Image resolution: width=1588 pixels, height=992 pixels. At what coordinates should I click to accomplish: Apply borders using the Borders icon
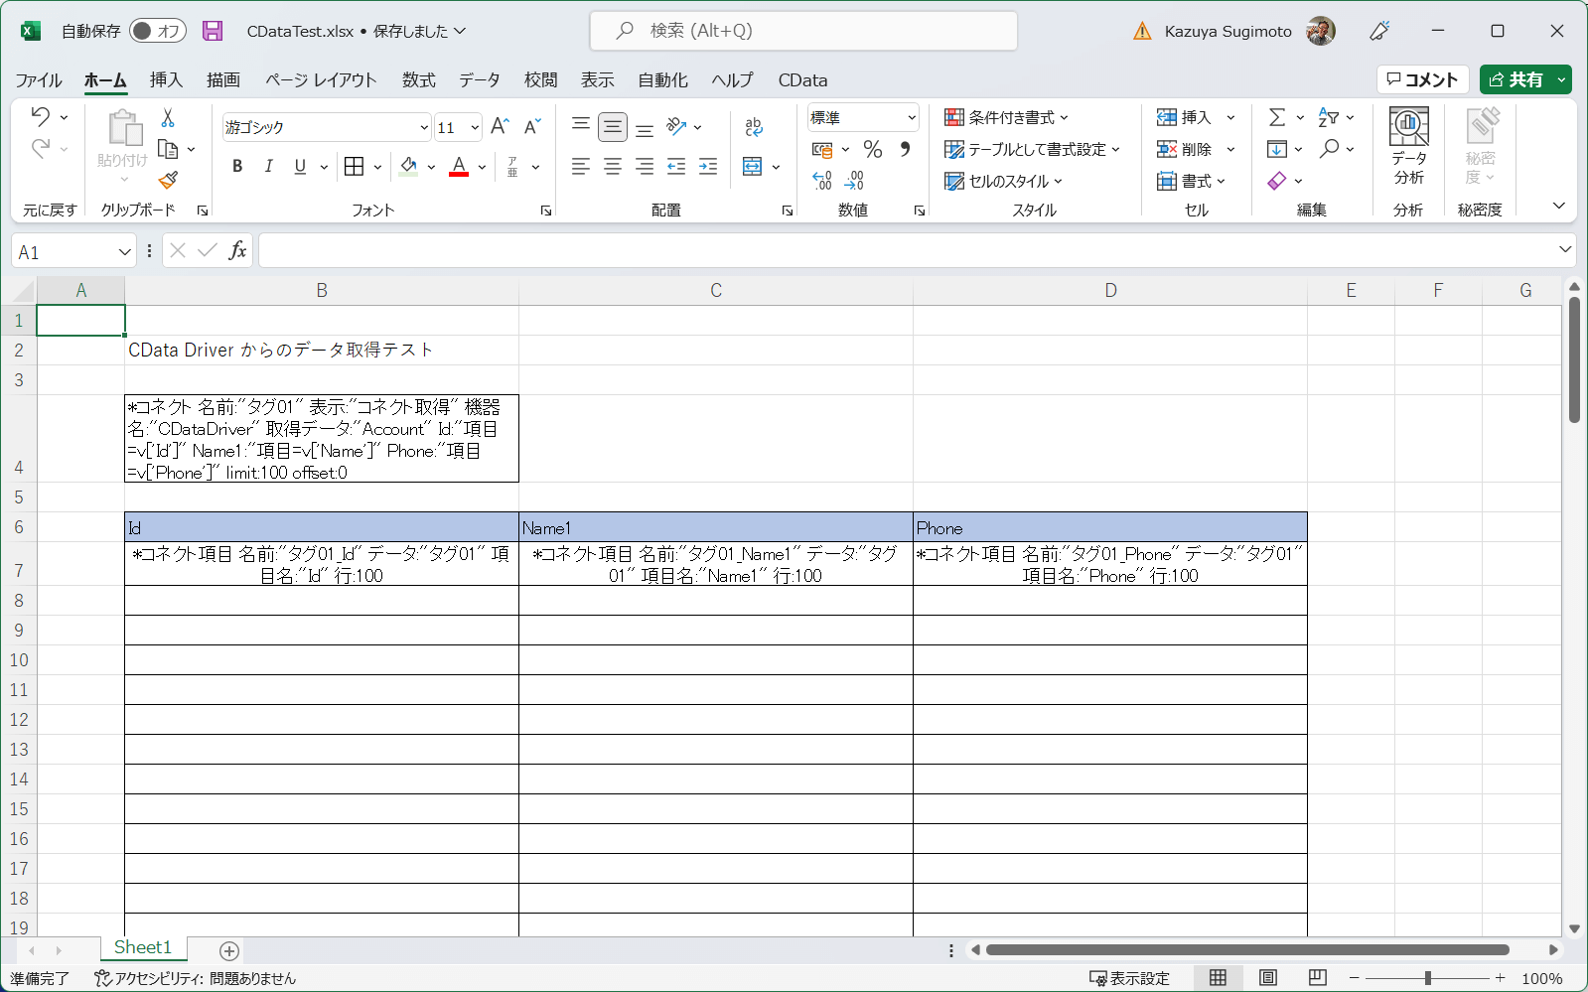(354, 167)
